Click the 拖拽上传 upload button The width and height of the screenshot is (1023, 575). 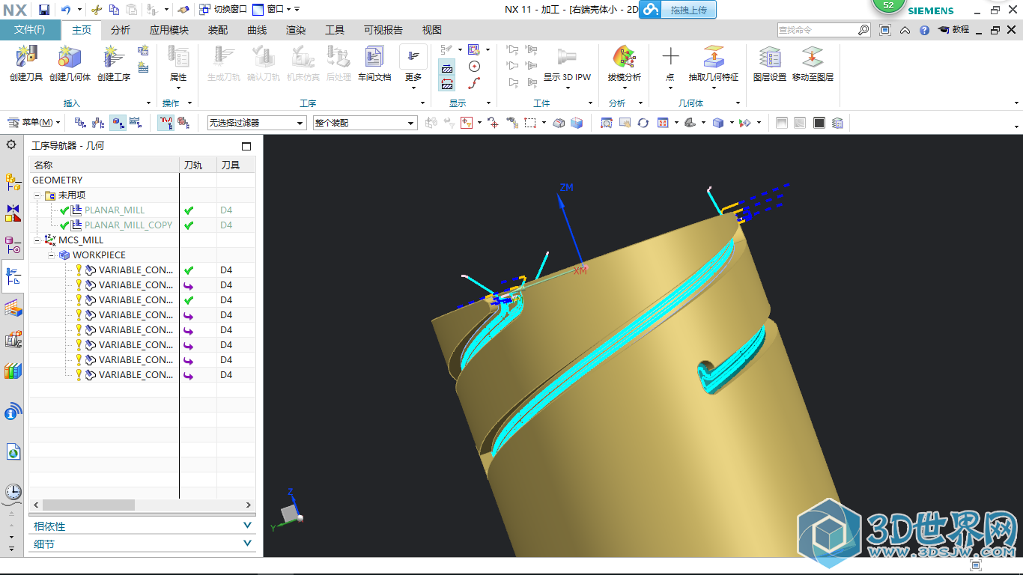(678, 9)
